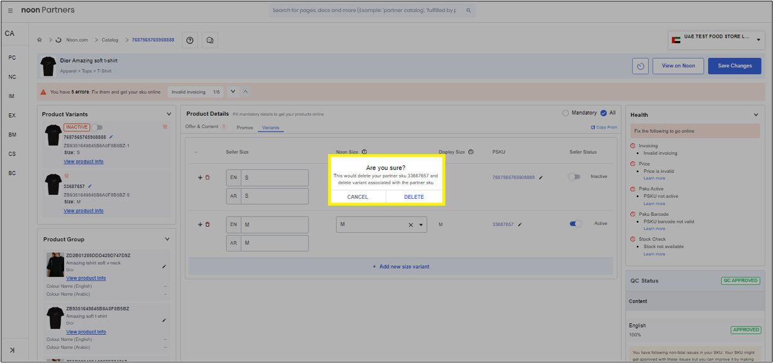Click CANCEL in the confirmation dialog
The width and height of the screenshot is (774, 363).
(x=357, y=197)
